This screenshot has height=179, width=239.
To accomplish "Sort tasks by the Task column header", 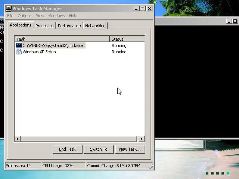I will click(62, 39).
